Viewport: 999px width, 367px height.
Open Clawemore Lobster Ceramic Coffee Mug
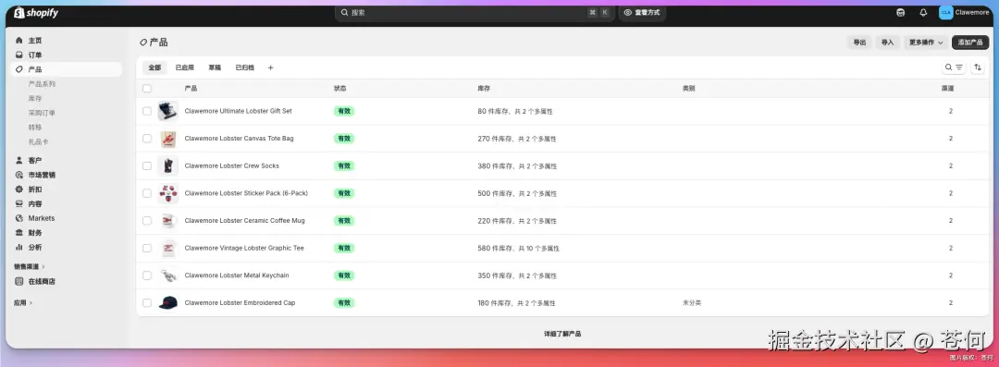(244, 220)
